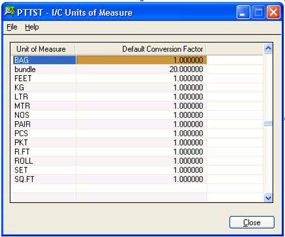The image size is (285, 237).
Task: Click the Close button
Action: click(252, 223)
